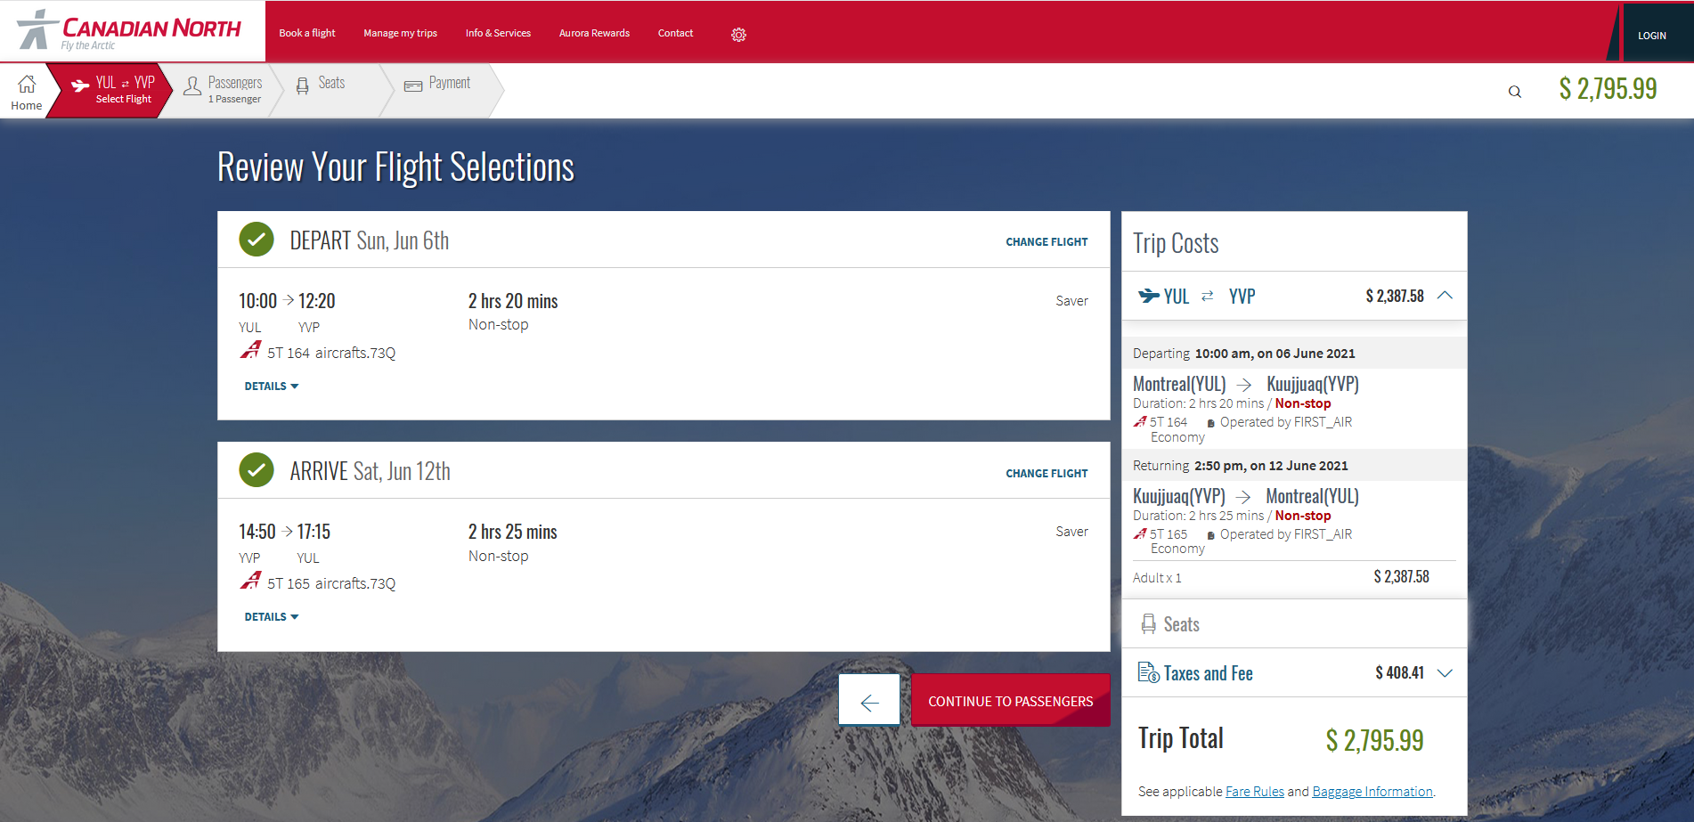Viewport: 1694px width, 822px height.
Task: Click the airline logo beside 5T 164 aircrafts.73Q
Action: pyautogui.click(x=250, y=350)
